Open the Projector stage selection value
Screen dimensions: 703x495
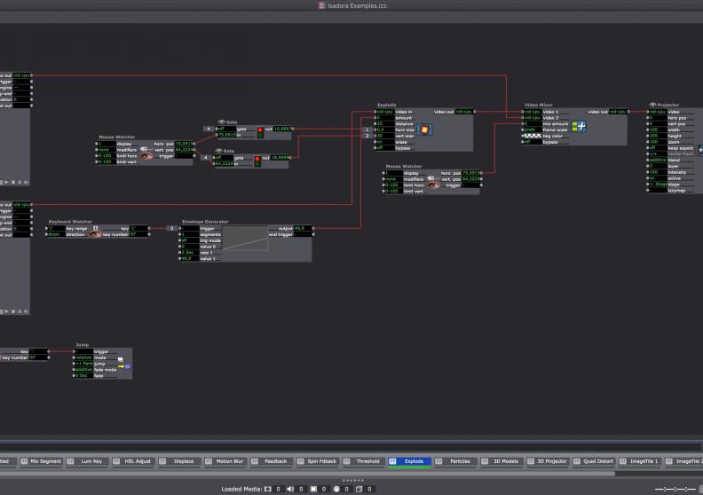pyautogui.click(x=658, y=185)
